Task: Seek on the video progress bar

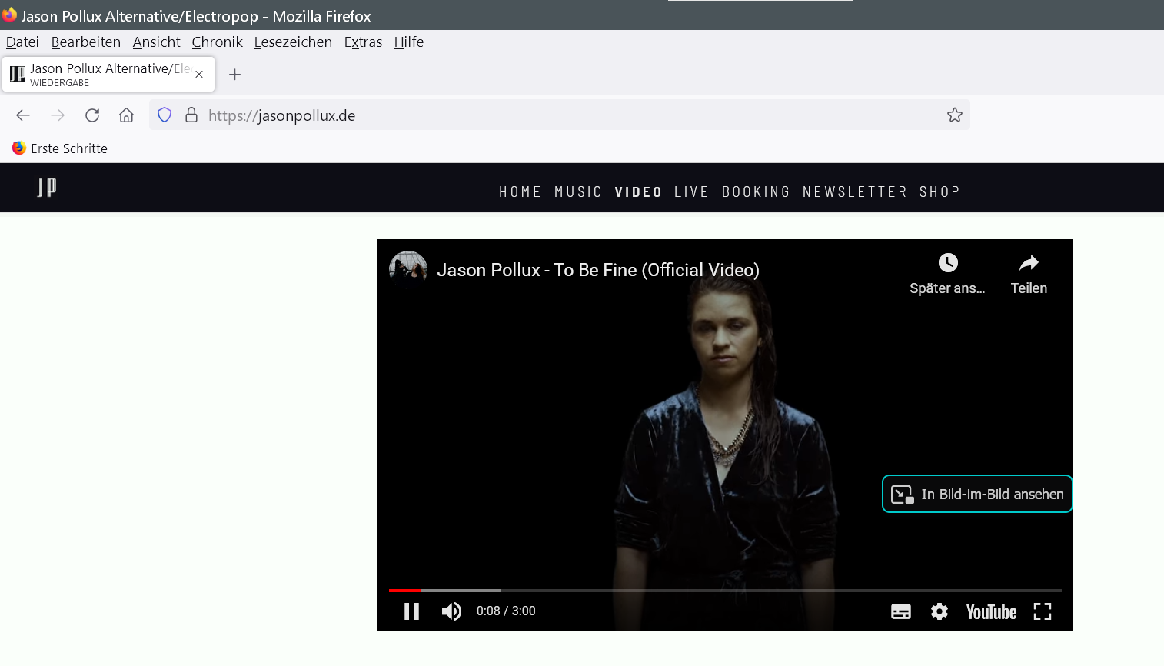Action: (x=692, y=591)
